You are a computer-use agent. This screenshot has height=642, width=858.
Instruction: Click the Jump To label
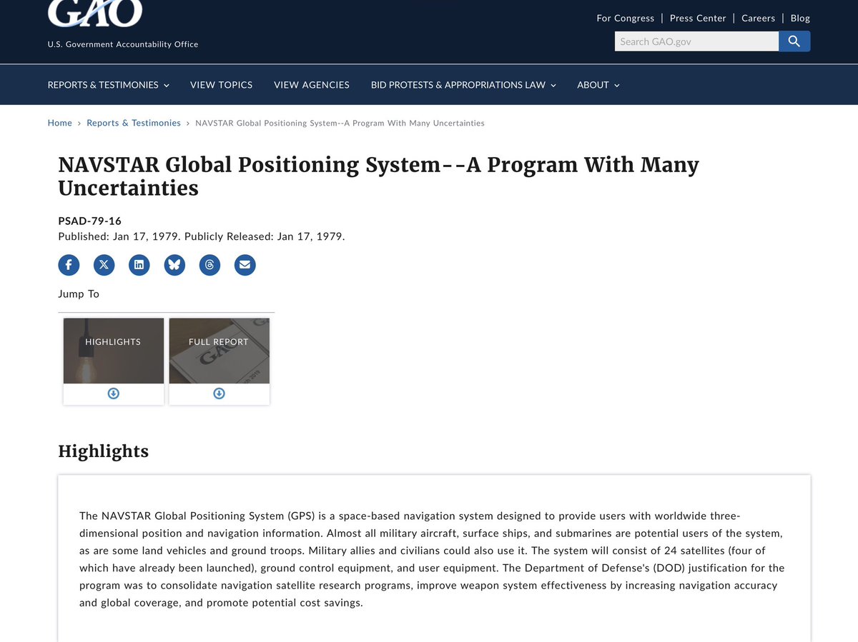tap(79, 294)
